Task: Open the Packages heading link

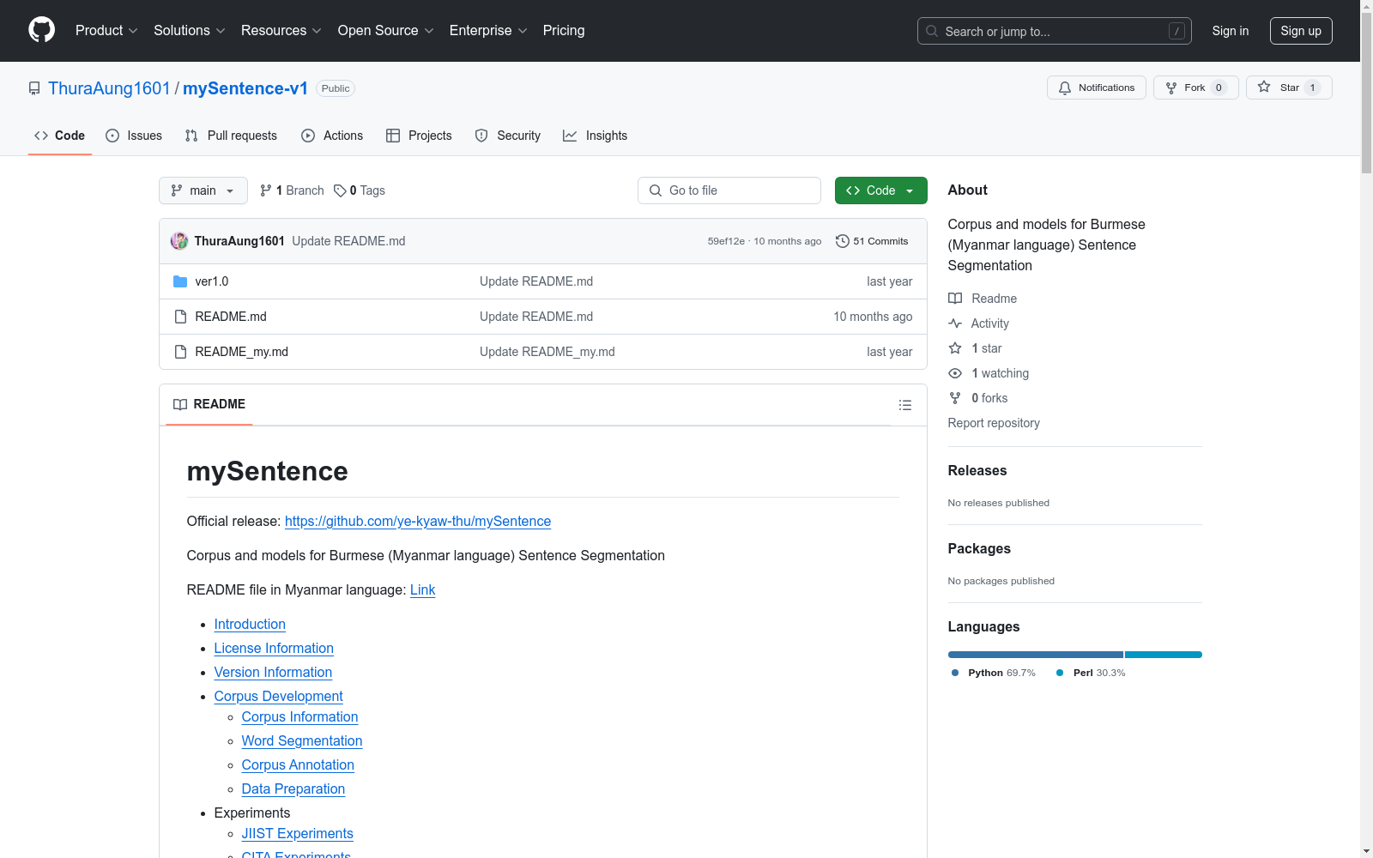Action: click(x=979, y=548)
